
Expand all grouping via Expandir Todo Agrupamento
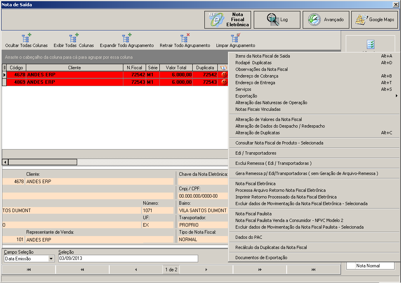coord(126,41)
